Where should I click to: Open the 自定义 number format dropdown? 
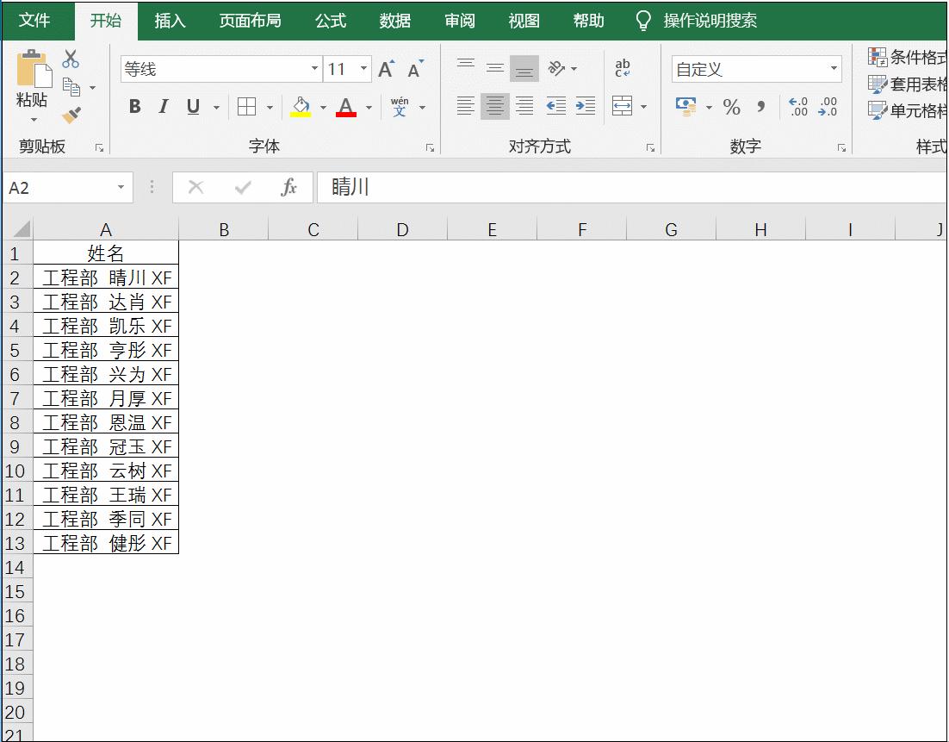tap(832, 67)
